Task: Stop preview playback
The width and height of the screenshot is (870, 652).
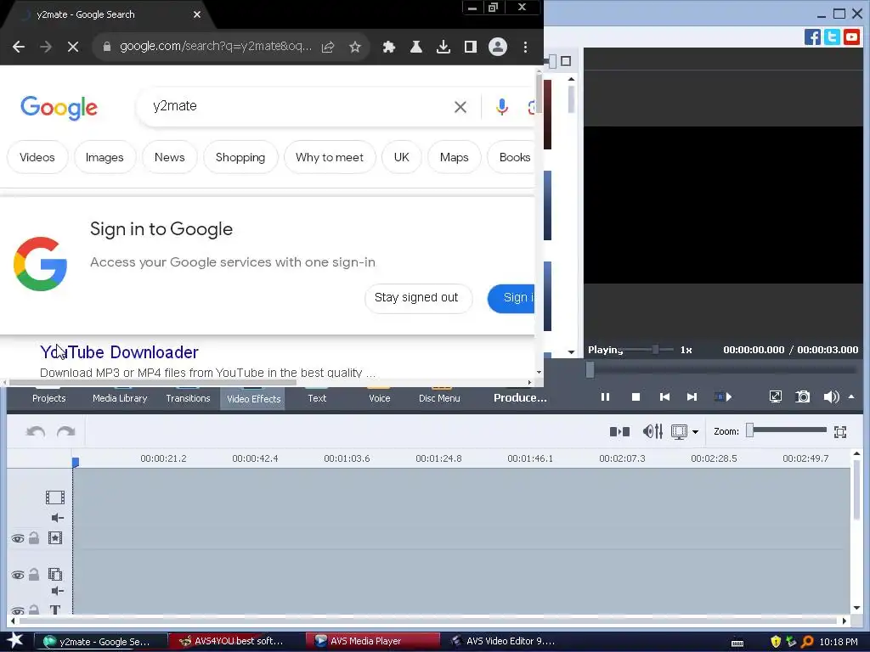Action: tap(636, 397)
